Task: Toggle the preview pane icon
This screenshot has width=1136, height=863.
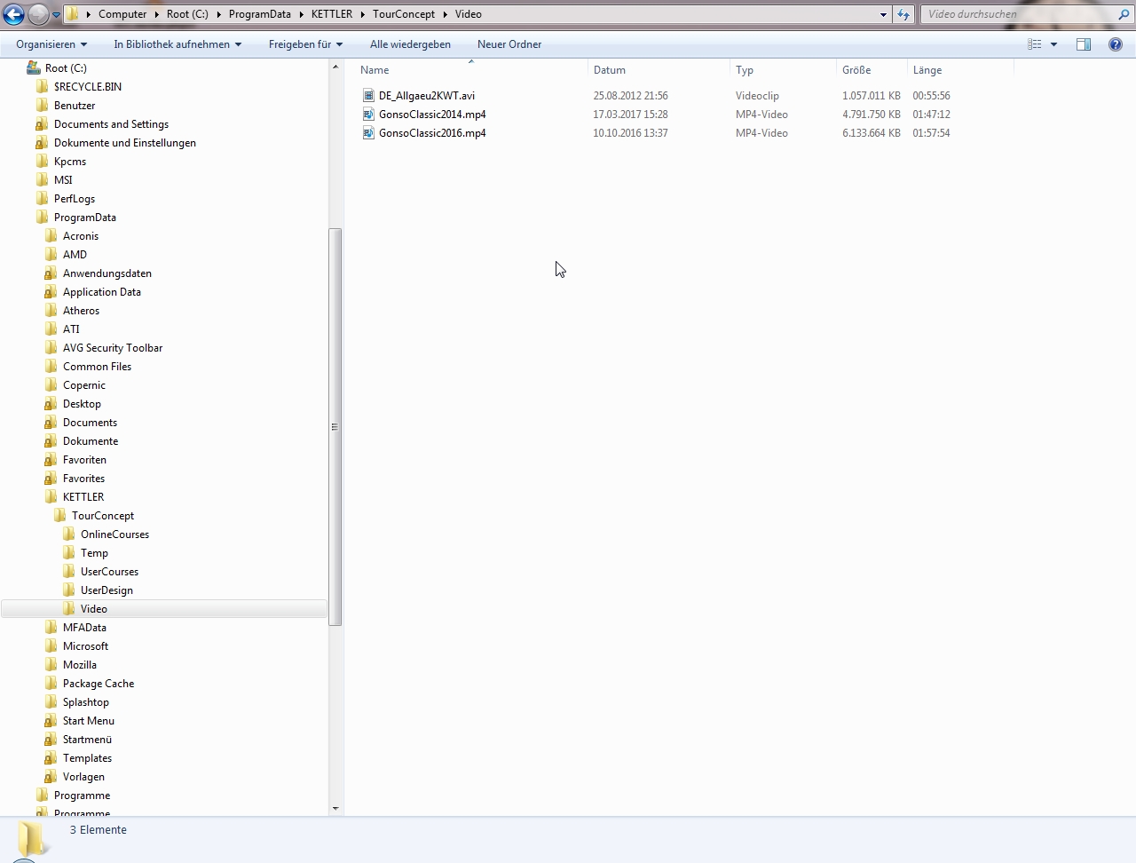Action: click(x=1084, y=44)
